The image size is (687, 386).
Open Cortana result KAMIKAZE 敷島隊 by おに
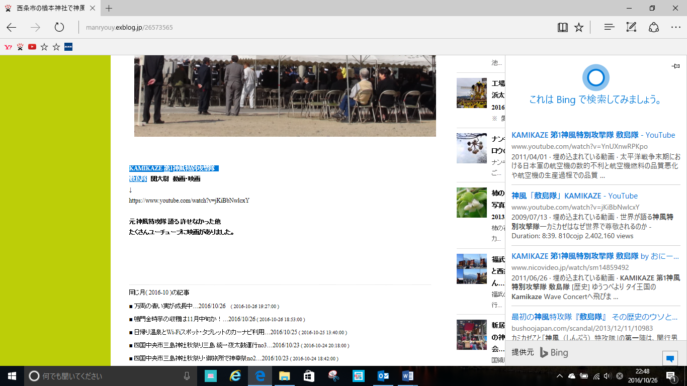pyautogui.click(x=595, y=256)
